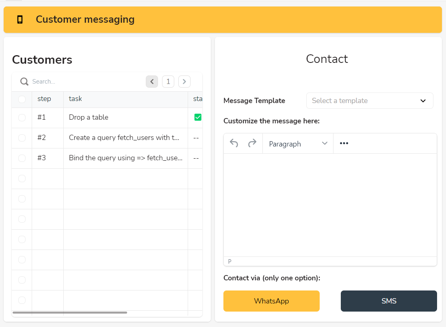This screenshot has height=327, width=446.
Task: Expand the Paragraph format dropdown
Action: [298, 144]
